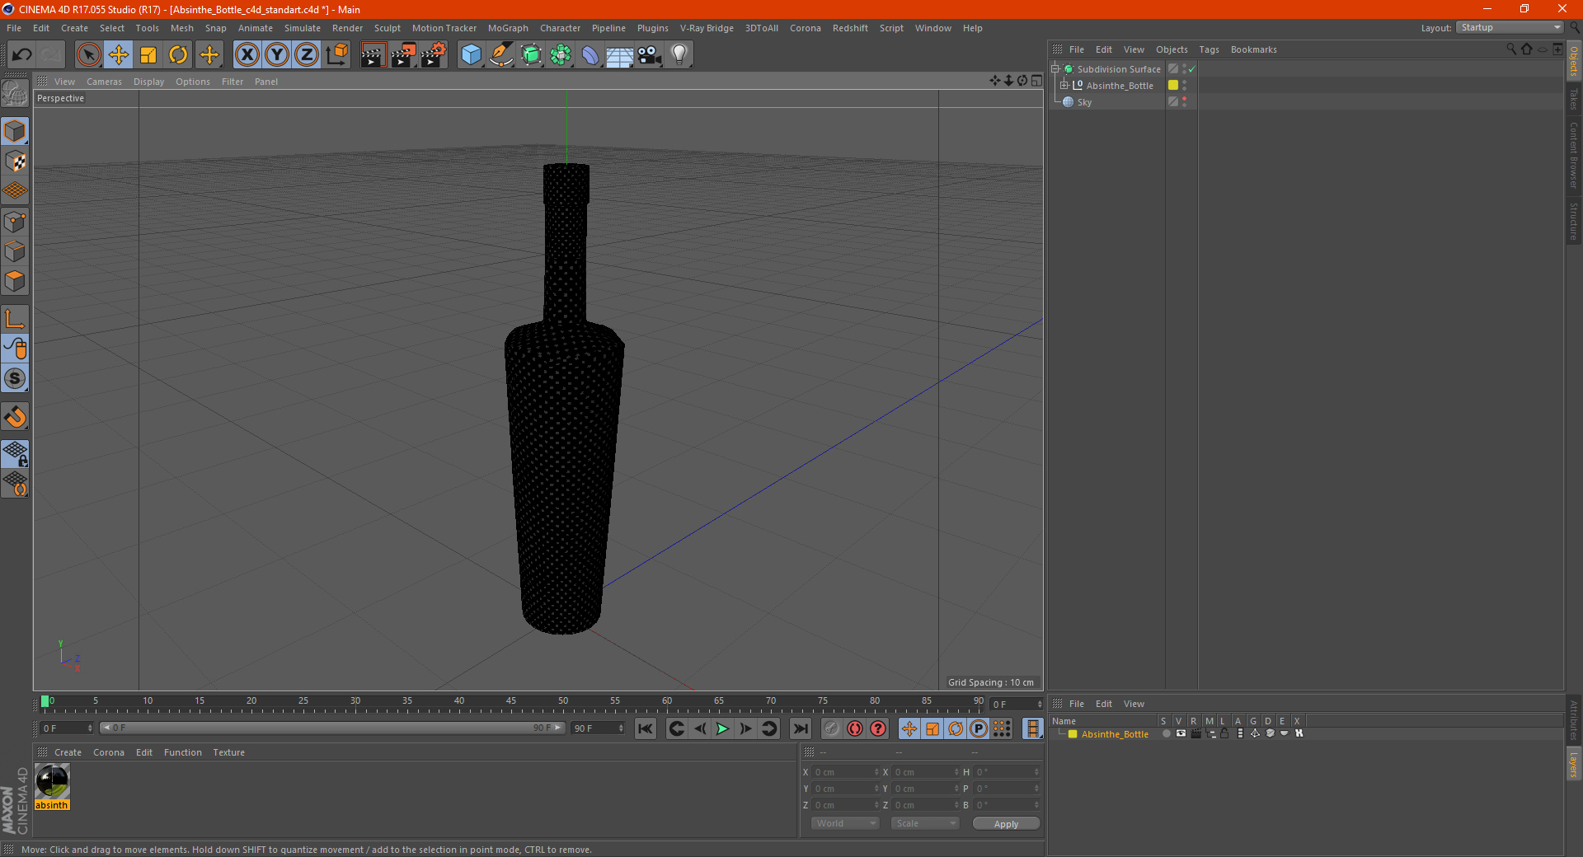Switch to Model mode icon
Viewport: 1583px width, 857px height.
click(x=15, y=132)
